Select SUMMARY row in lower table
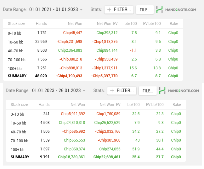 pyautogui.click(x=96, y=157)
